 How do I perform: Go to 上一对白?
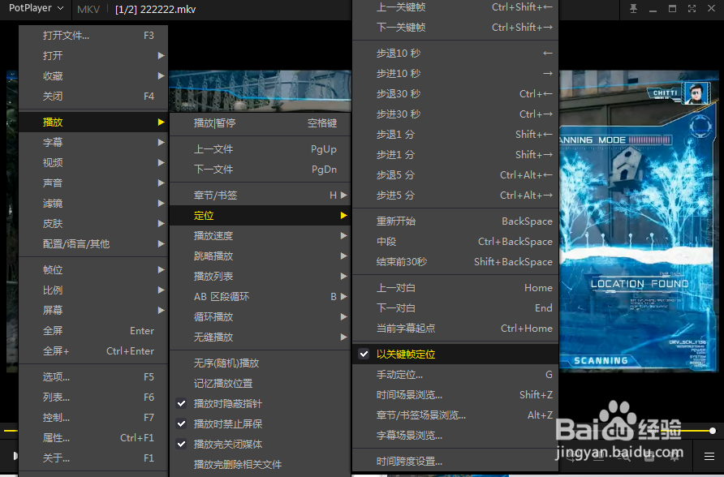(x=455, y=288)
